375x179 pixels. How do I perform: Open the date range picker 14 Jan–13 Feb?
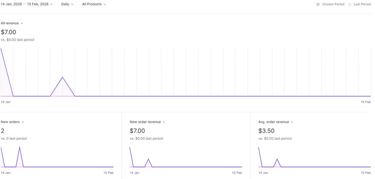click(27, 4)
